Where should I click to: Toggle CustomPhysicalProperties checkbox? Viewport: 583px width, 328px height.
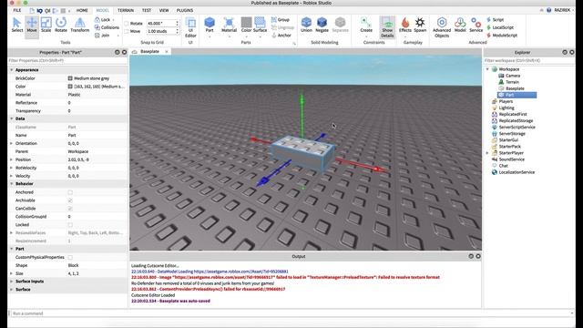point(70,257)
